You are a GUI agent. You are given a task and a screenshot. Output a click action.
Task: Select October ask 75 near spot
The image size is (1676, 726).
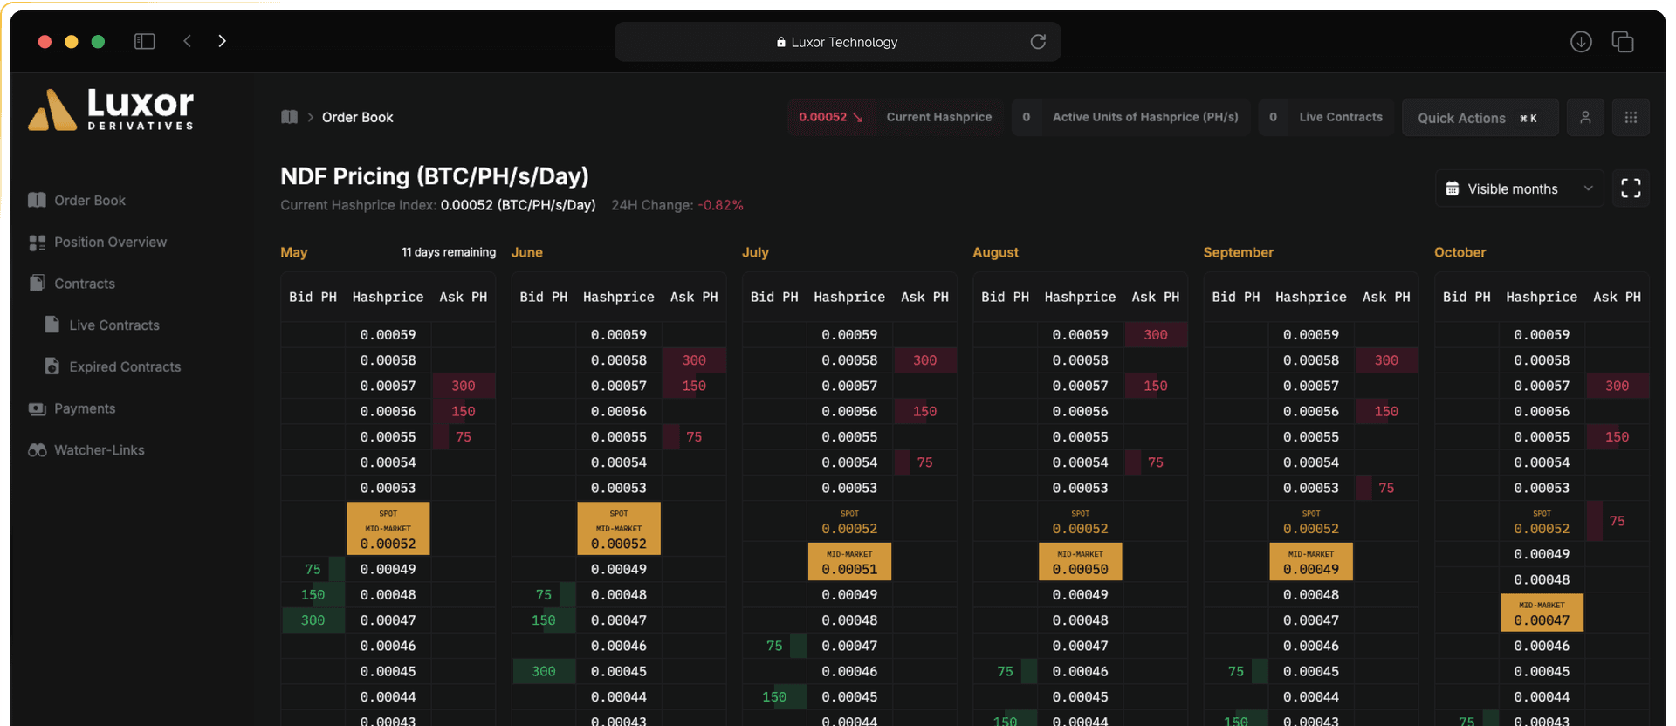coord(1617,521)
